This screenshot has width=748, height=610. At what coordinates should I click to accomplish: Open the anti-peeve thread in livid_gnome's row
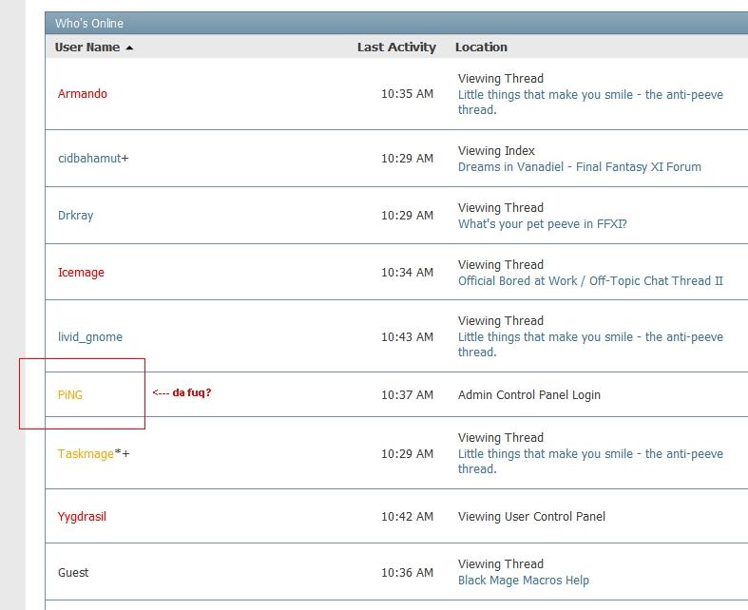tap(589, 337)
